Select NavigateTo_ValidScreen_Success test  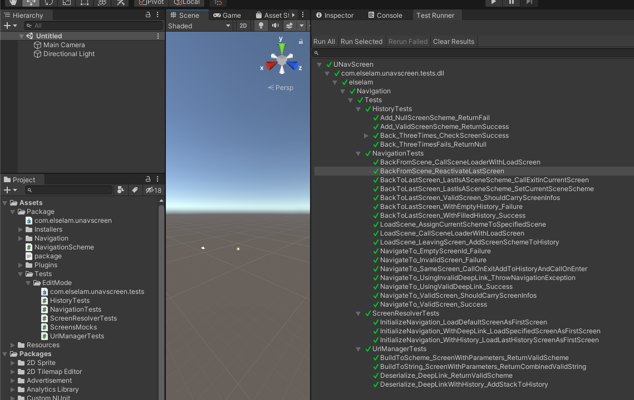coord(434,304)
